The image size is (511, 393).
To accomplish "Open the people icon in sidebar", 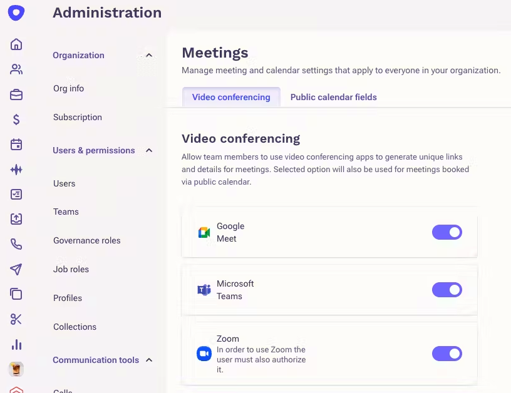I will click(16, 69).
